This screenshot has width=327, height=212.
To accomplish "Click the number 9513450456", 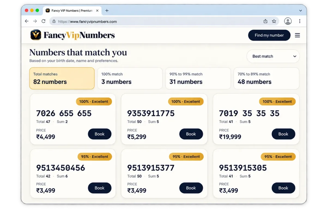I will coord(60,168).
